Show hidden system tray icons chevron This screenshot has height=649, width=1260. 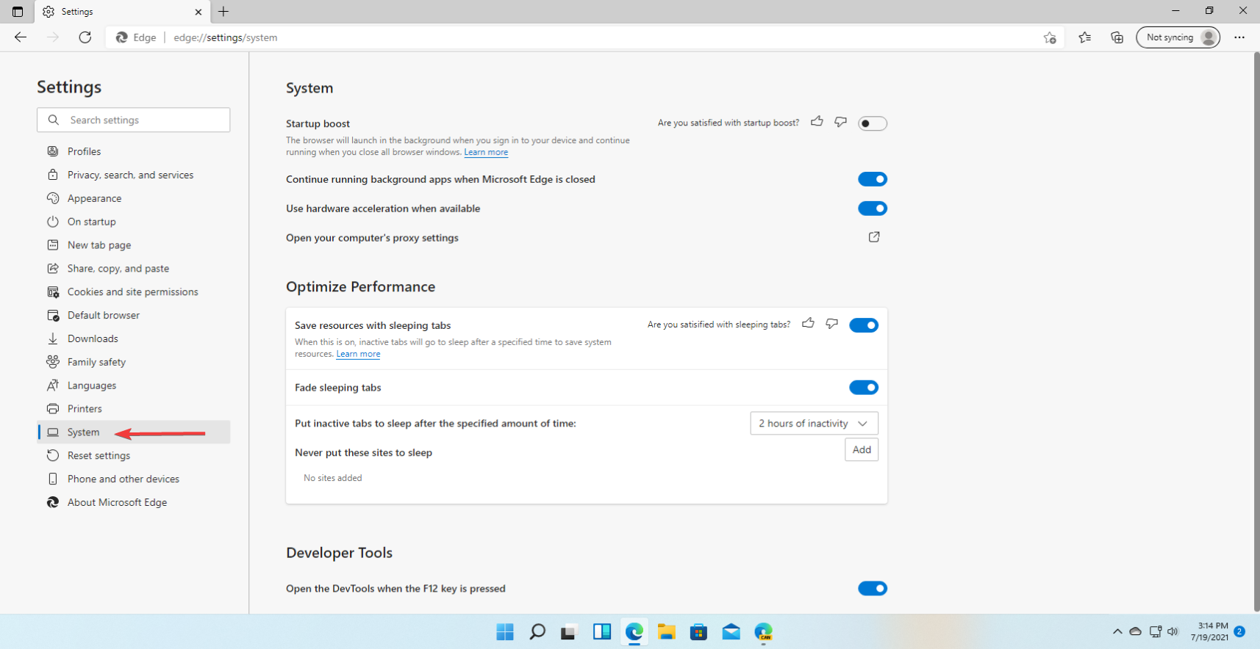click(1117, 631)
